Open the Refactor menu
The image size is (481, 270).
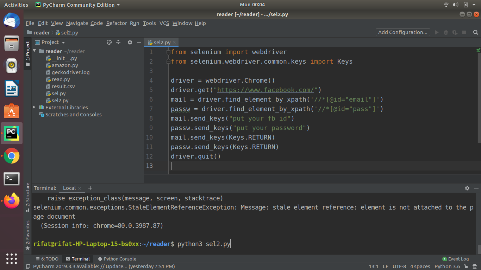pos(117,23)
